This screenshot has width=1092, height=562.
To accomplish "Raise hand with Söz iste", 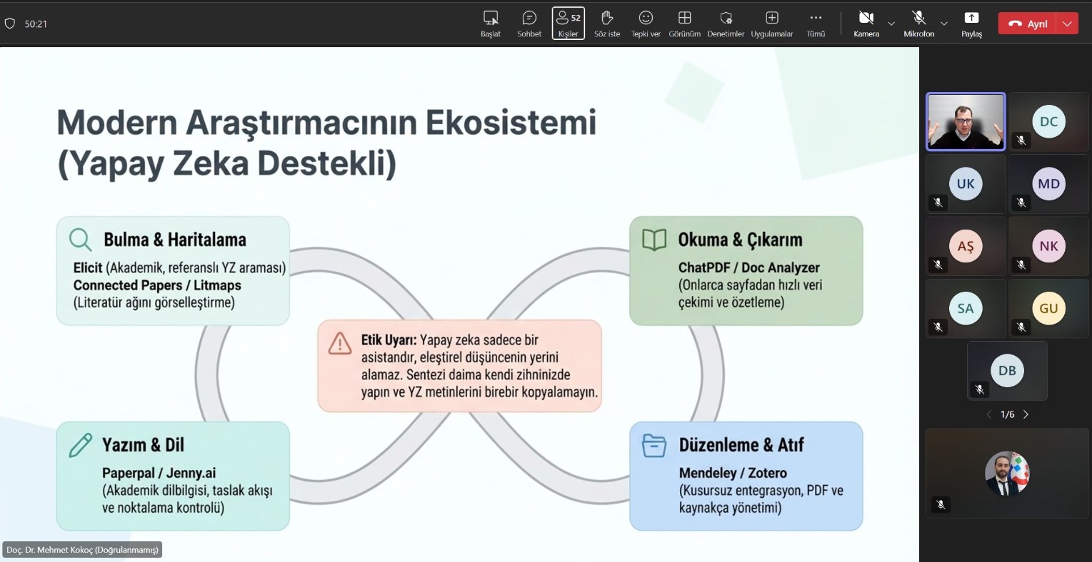I will tap(607, 23).
